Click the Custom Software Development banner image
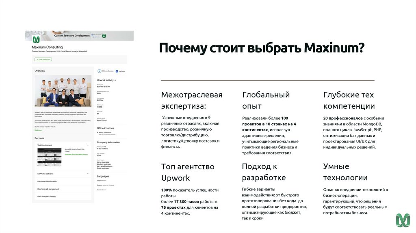The width and height of the screenshot is (416, 233). coord(79,36)
